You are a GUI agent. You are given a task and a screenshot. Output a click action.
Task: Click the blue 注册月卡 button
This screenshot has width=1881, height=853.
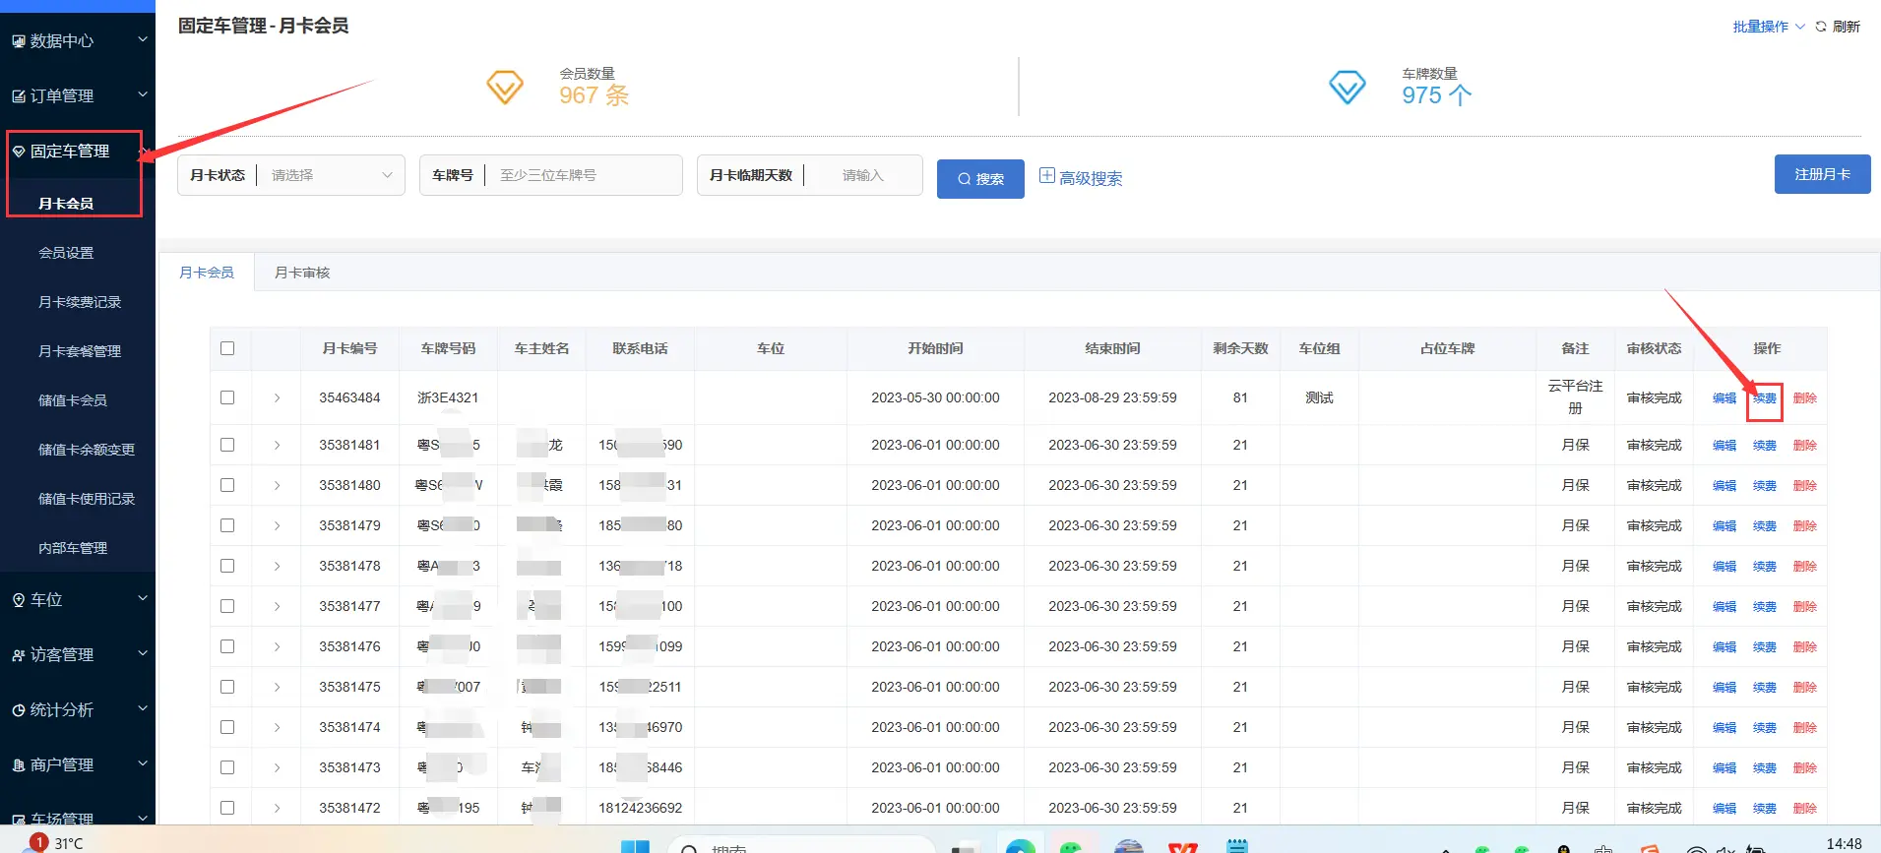pos(1822,174)
